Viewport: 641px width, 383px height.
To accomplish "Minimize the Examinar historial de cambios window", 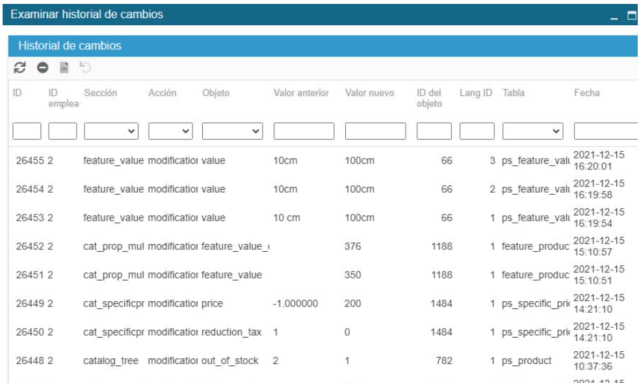I will tap(615, 14).
